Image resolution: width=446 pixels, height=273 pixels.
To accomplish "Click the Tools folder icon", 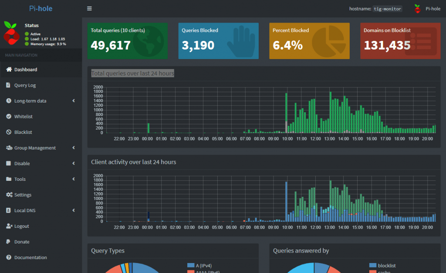I will tap(9, 179).
